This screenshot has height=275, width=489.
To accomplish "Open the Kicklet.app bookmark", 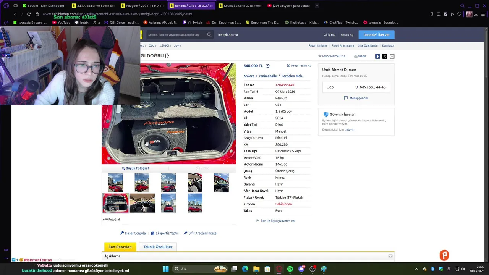I will 301,23.
